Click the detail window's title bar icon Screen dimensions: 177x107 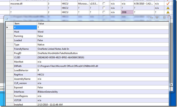(x=7, y=18)
